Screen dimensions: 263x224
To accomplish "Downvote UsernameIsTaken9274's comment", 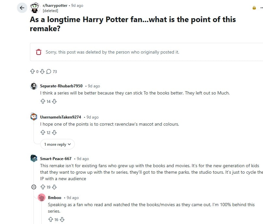I will click(54, 132).
